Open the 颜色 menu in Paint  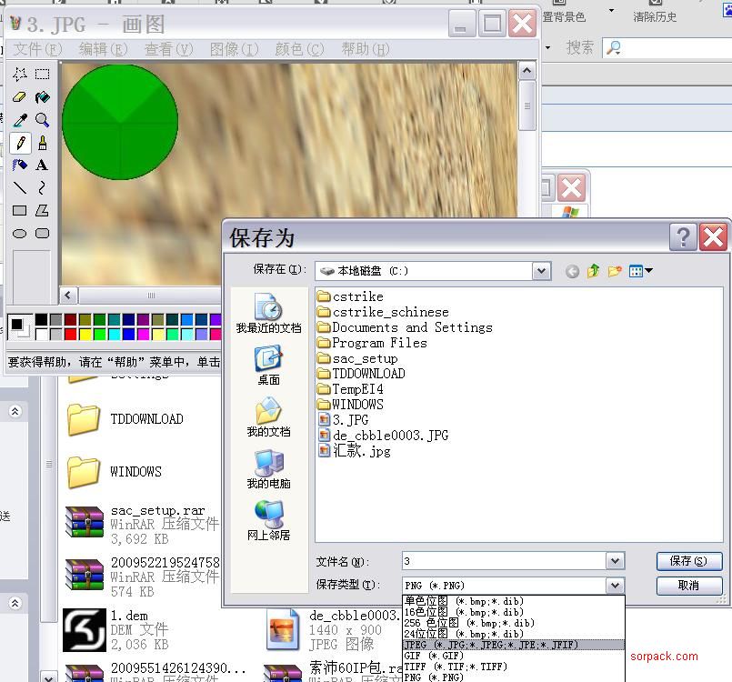297,49
